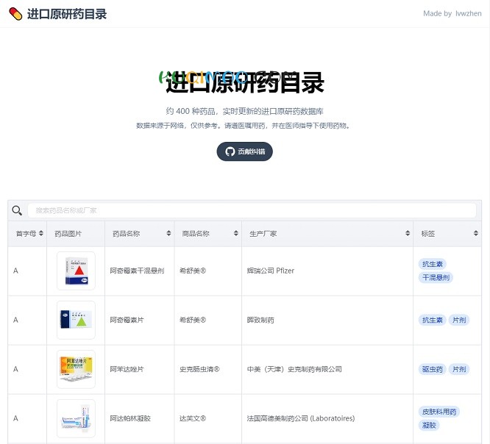Open the Made by lvwzhen link
The image size is (490, 444).
452,13
